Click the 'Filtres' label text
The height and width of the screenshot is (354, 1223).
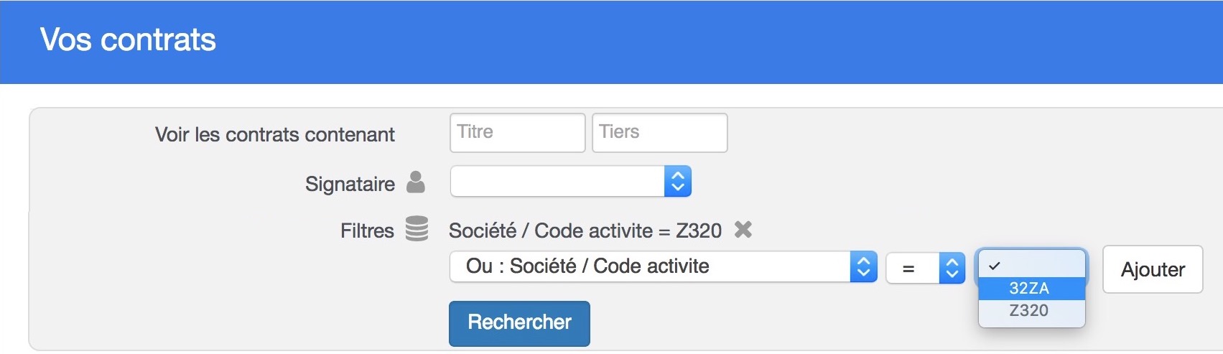[367, 230]
